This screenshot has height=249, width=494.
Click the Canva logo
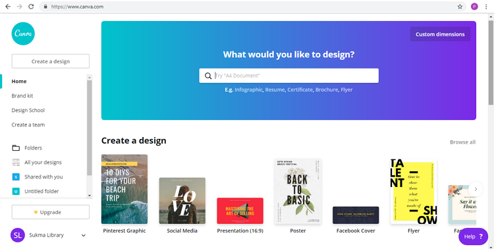pyautogui.click(x=23, y=34)
